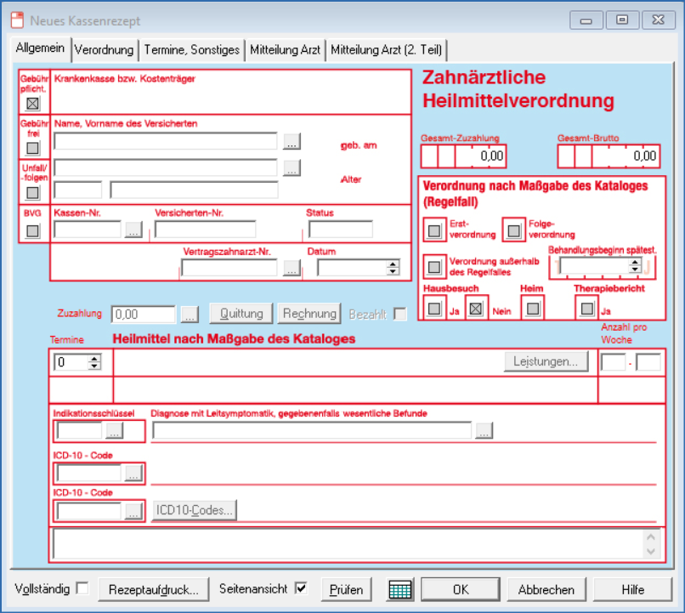Open the calculator icon beside OK
685x613 pixels.
pos(399,588)
